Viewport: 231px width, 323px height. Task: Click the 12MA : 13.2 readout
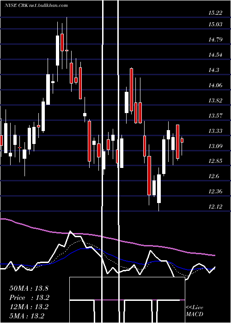(29, 307)
